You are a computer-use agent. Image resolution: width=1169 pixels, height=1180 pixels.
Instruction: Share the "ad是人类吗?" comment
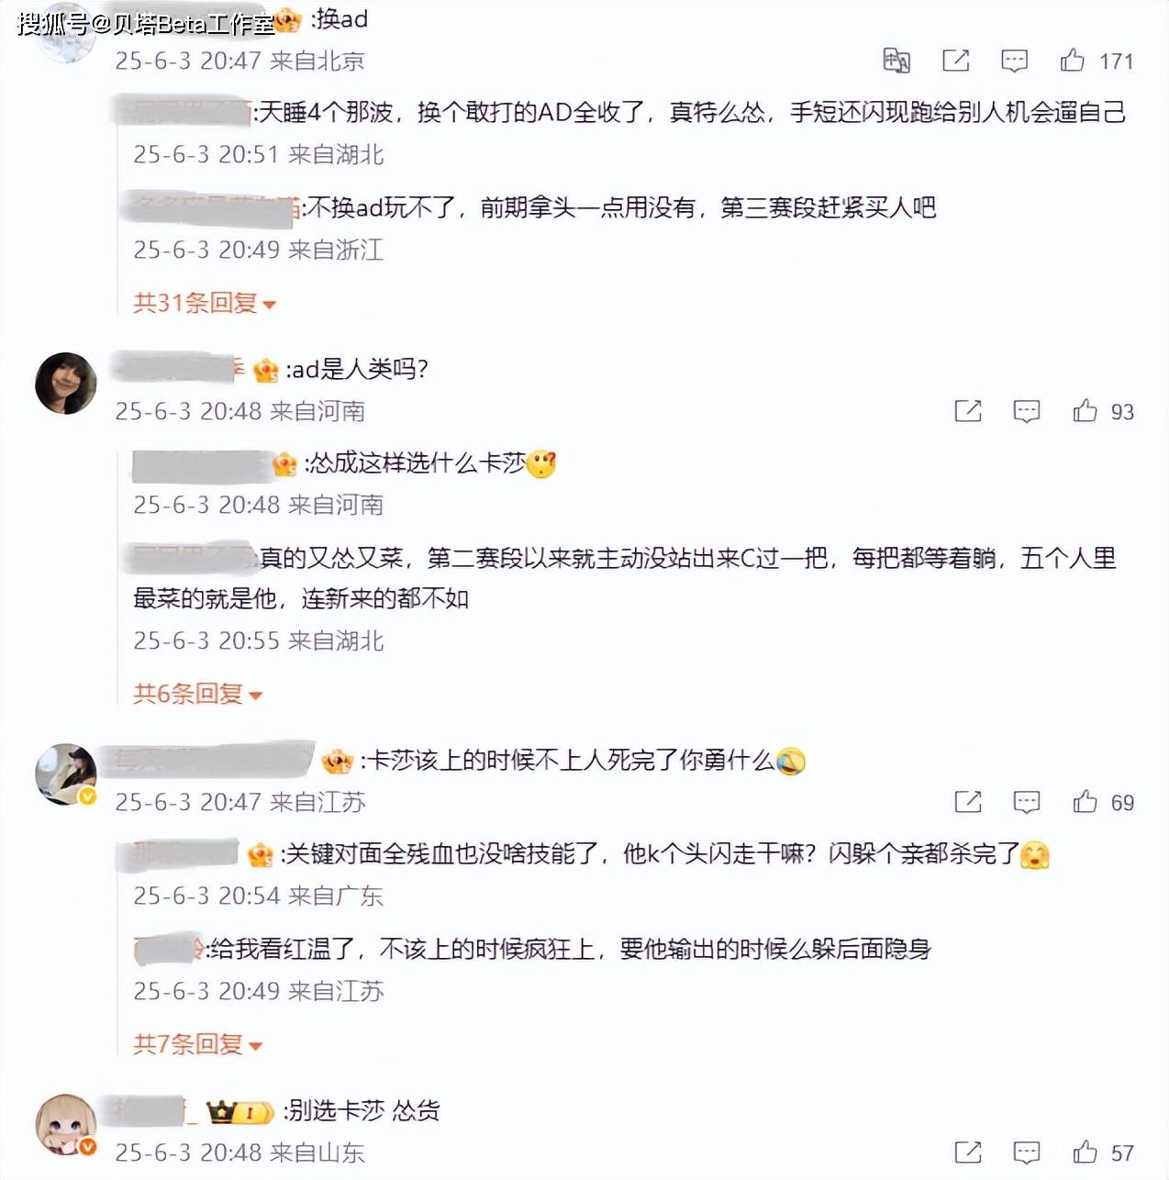click(x=968, y=411)
